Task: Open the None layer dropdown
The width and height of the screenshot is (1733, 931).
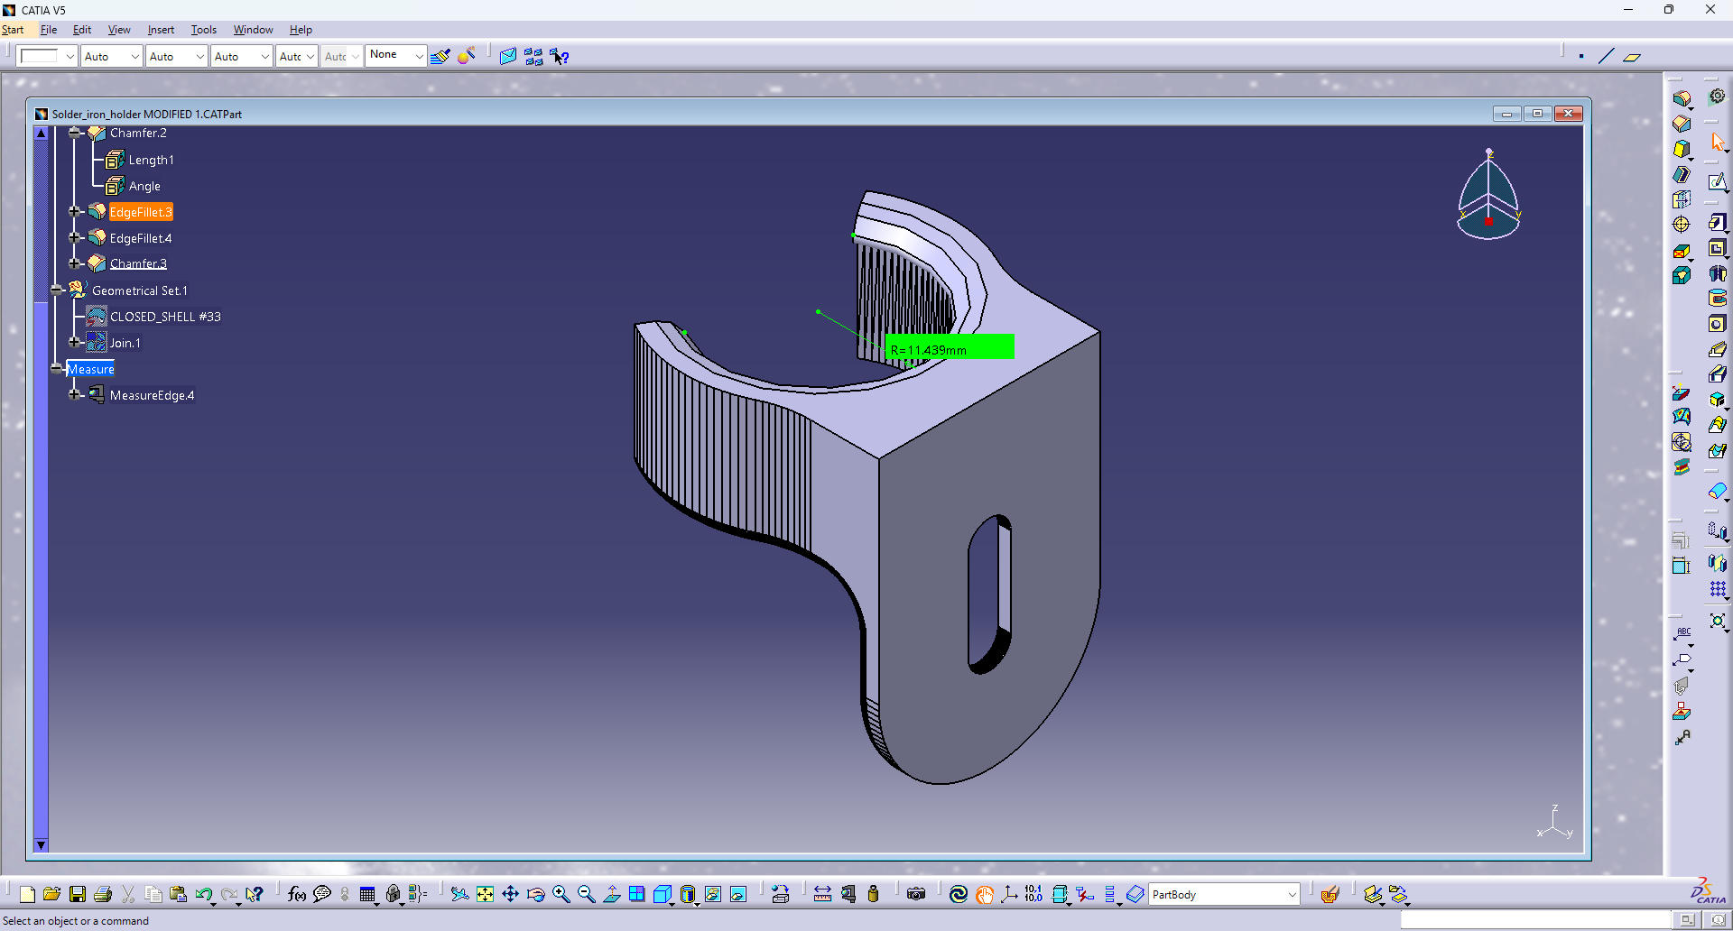Action: 419,56
